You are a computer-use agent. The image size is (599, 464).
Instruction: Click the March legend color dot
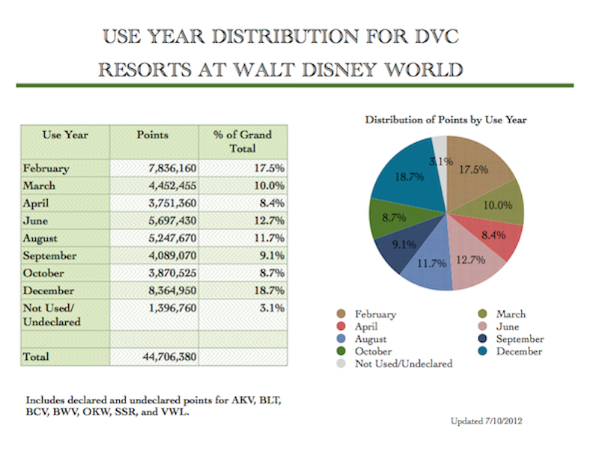point(482,314)
